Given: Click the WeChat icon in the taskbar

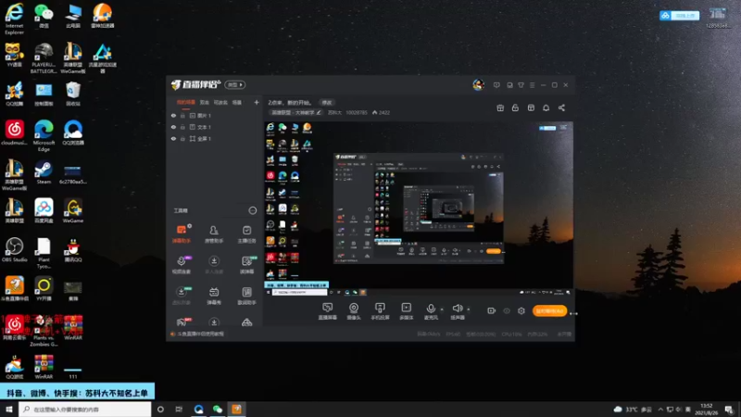Looking at the screenshot, I should click(218, 410).
